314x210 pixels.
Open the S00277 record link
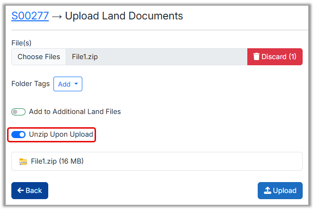[30, 16]
